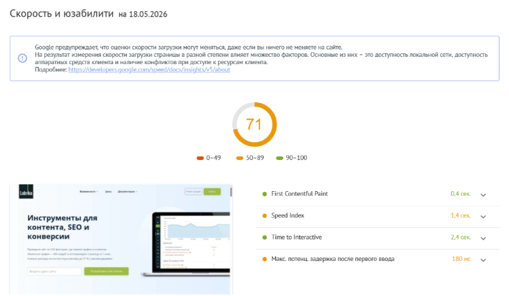The width and height of the screenshot is (509, 296).
Task: Click the laptop dashboard image in preview
Action: (186, 244)
